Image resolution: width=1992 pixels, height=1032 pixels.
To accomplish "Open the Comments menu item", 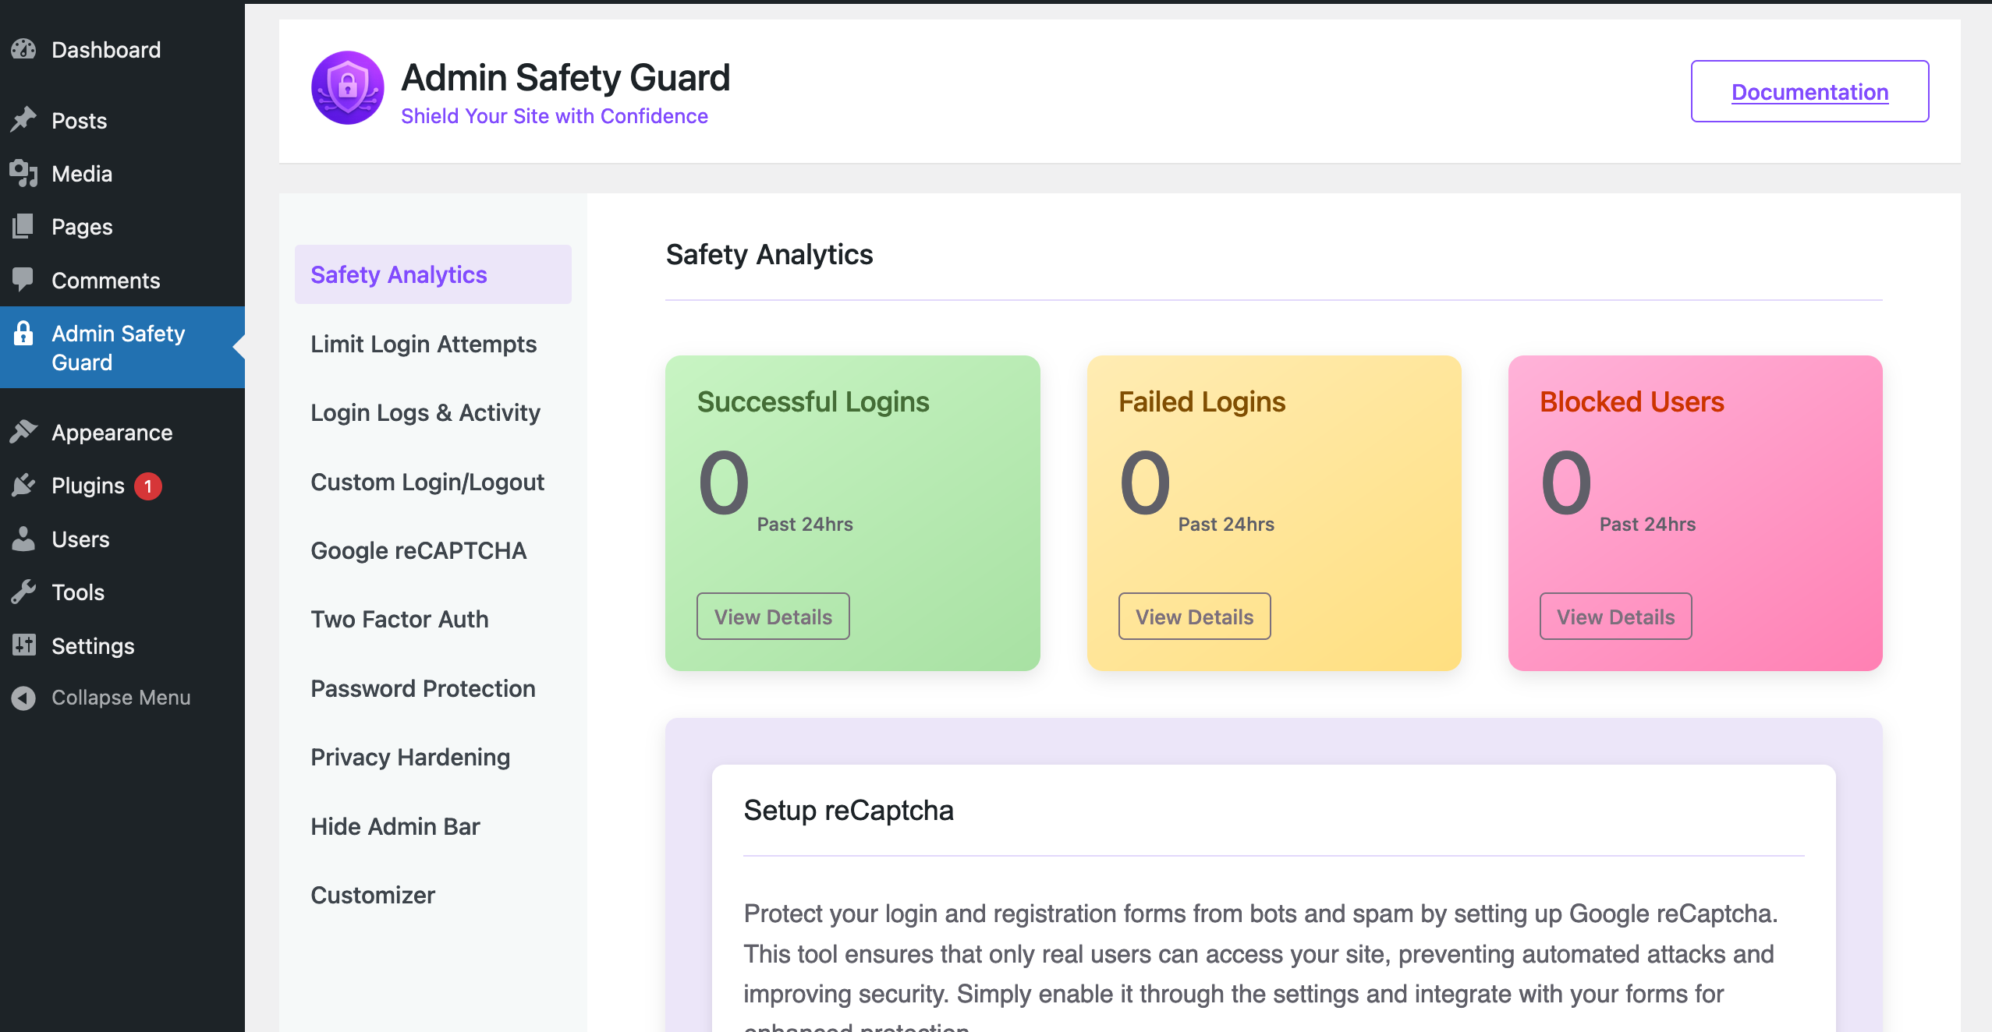I will click(122, 280).
